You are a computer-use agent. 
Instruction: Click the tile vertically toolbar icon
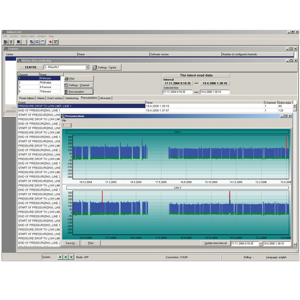[43, 42]
